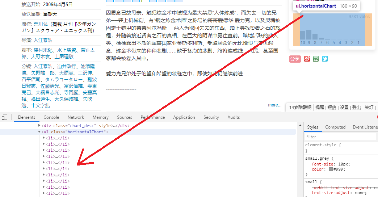Open the Event Listeners sidebar tab
Viewport: 378px width, 197px height.
point(365,127)
